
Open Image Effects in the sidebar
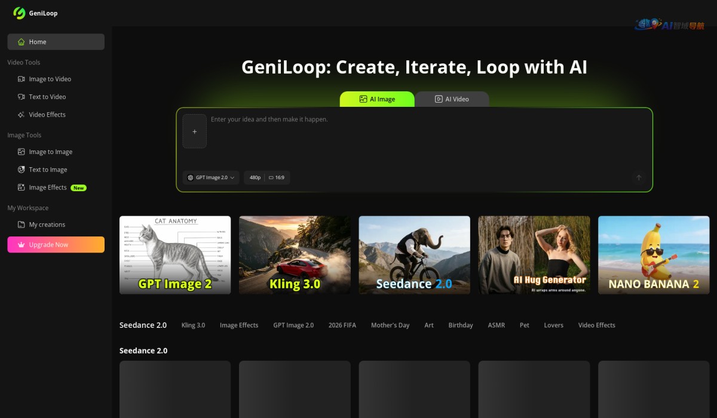(56, 188)
